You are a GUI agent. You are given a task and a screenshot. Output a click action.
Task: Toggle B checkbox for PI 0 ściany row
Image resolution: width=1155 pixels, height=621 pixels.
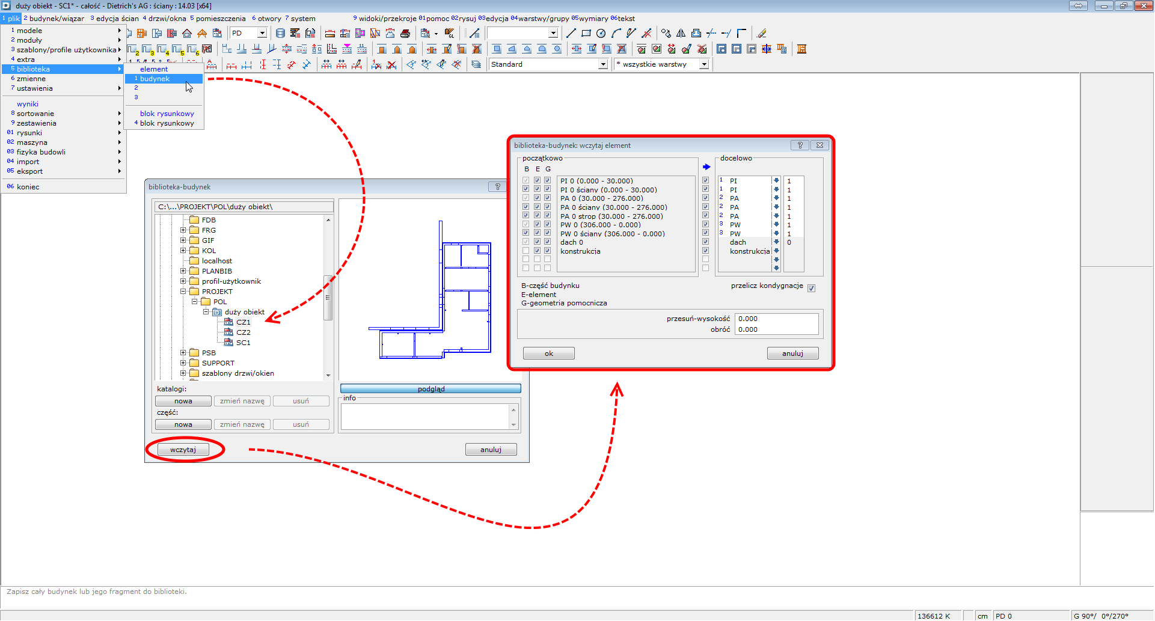pos(526,189)
